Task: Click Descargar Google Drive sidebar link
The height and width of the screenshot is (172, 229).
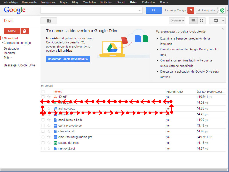Action: click(x=19, y=65)
